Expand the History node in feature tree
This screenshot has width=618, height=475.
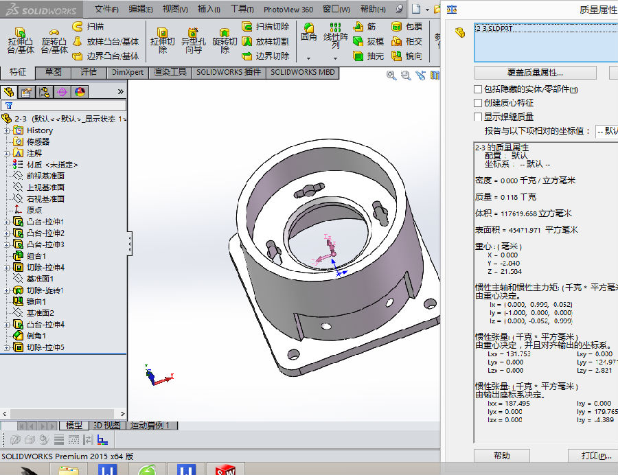click(x=7, y=130)
